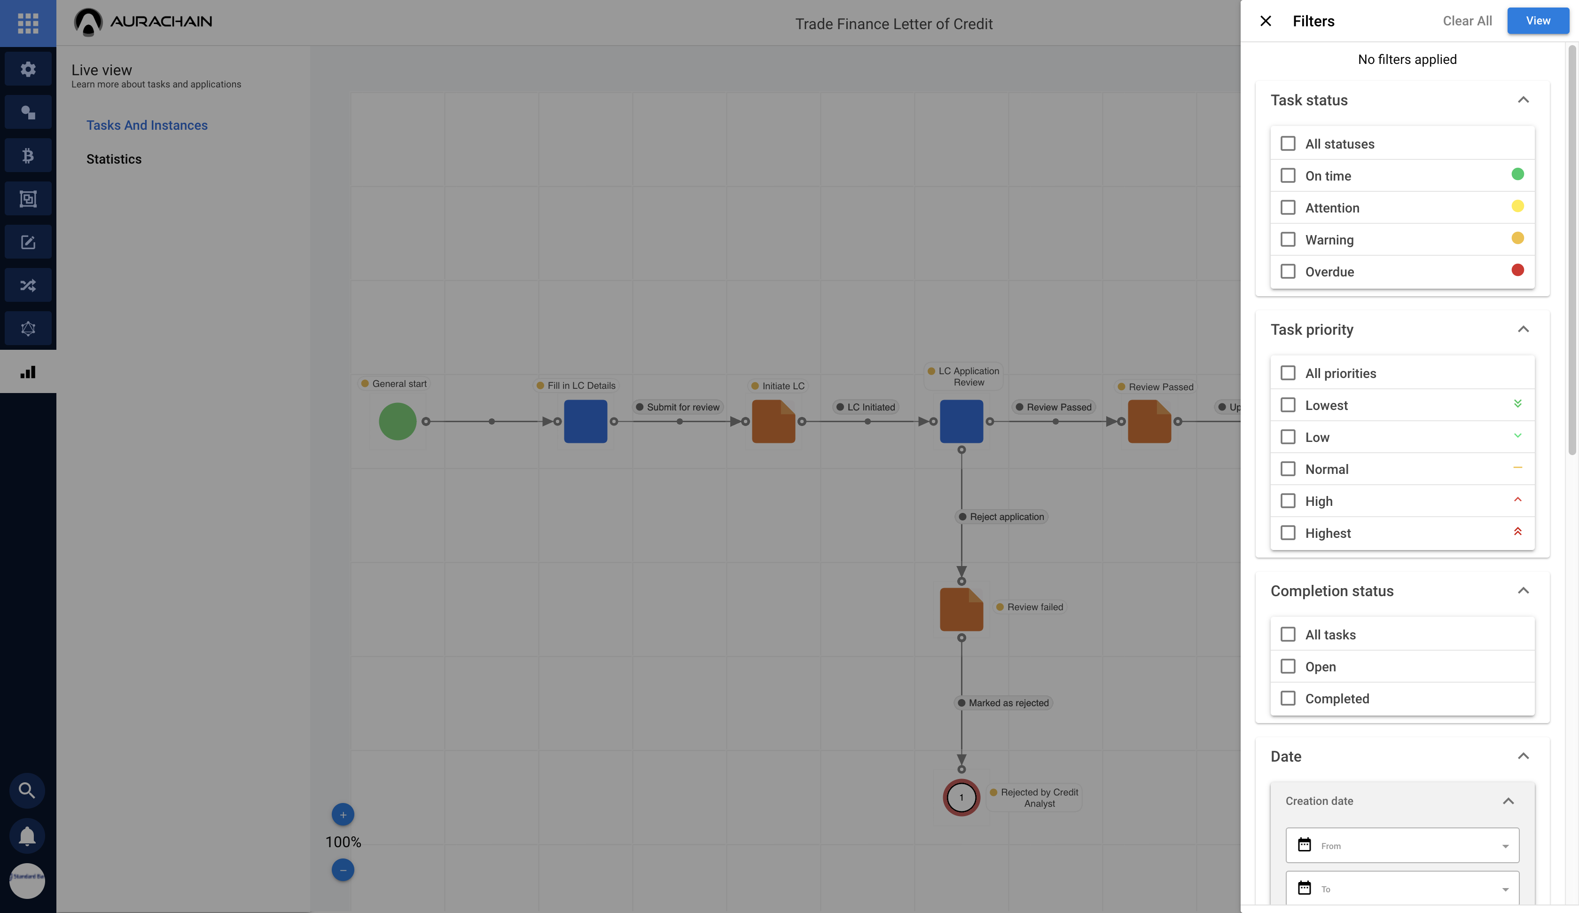The height and width of the screenshot is (913, 1579).
Task: Collapse the Creation date expander
Action: (x=1508, y=802)
